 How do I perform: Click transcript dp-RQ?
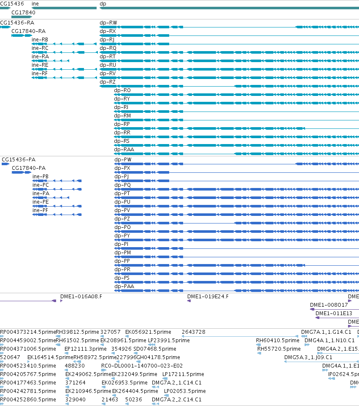[108, 48]
